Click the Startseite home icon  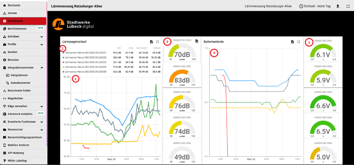4,5
